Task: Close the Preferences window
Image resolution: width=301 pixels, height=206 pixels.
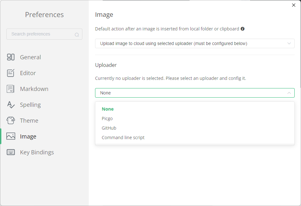Action: pos(293,5)
